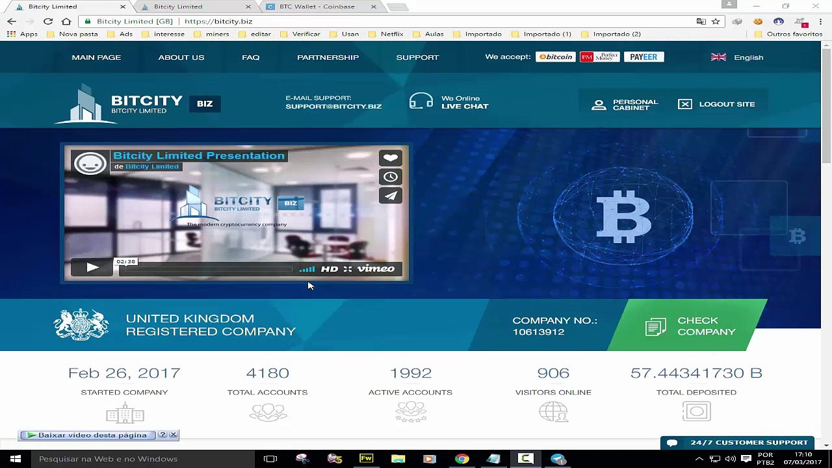Go to Main Page menu item
The image size is (832, 468).
click(96, 57)
